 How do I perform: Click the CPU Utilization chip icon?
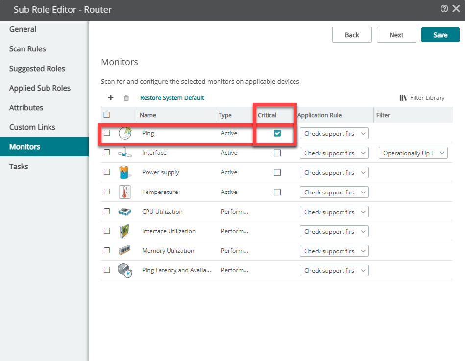(124, 211)
